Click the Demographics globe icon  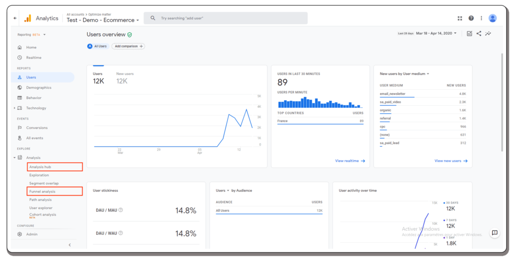point(20,88)
